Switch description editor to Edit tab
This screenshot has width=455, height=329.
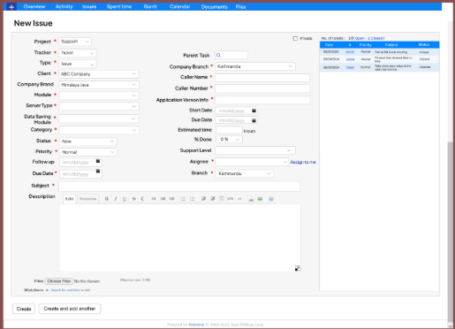click(x=69, y=199)
